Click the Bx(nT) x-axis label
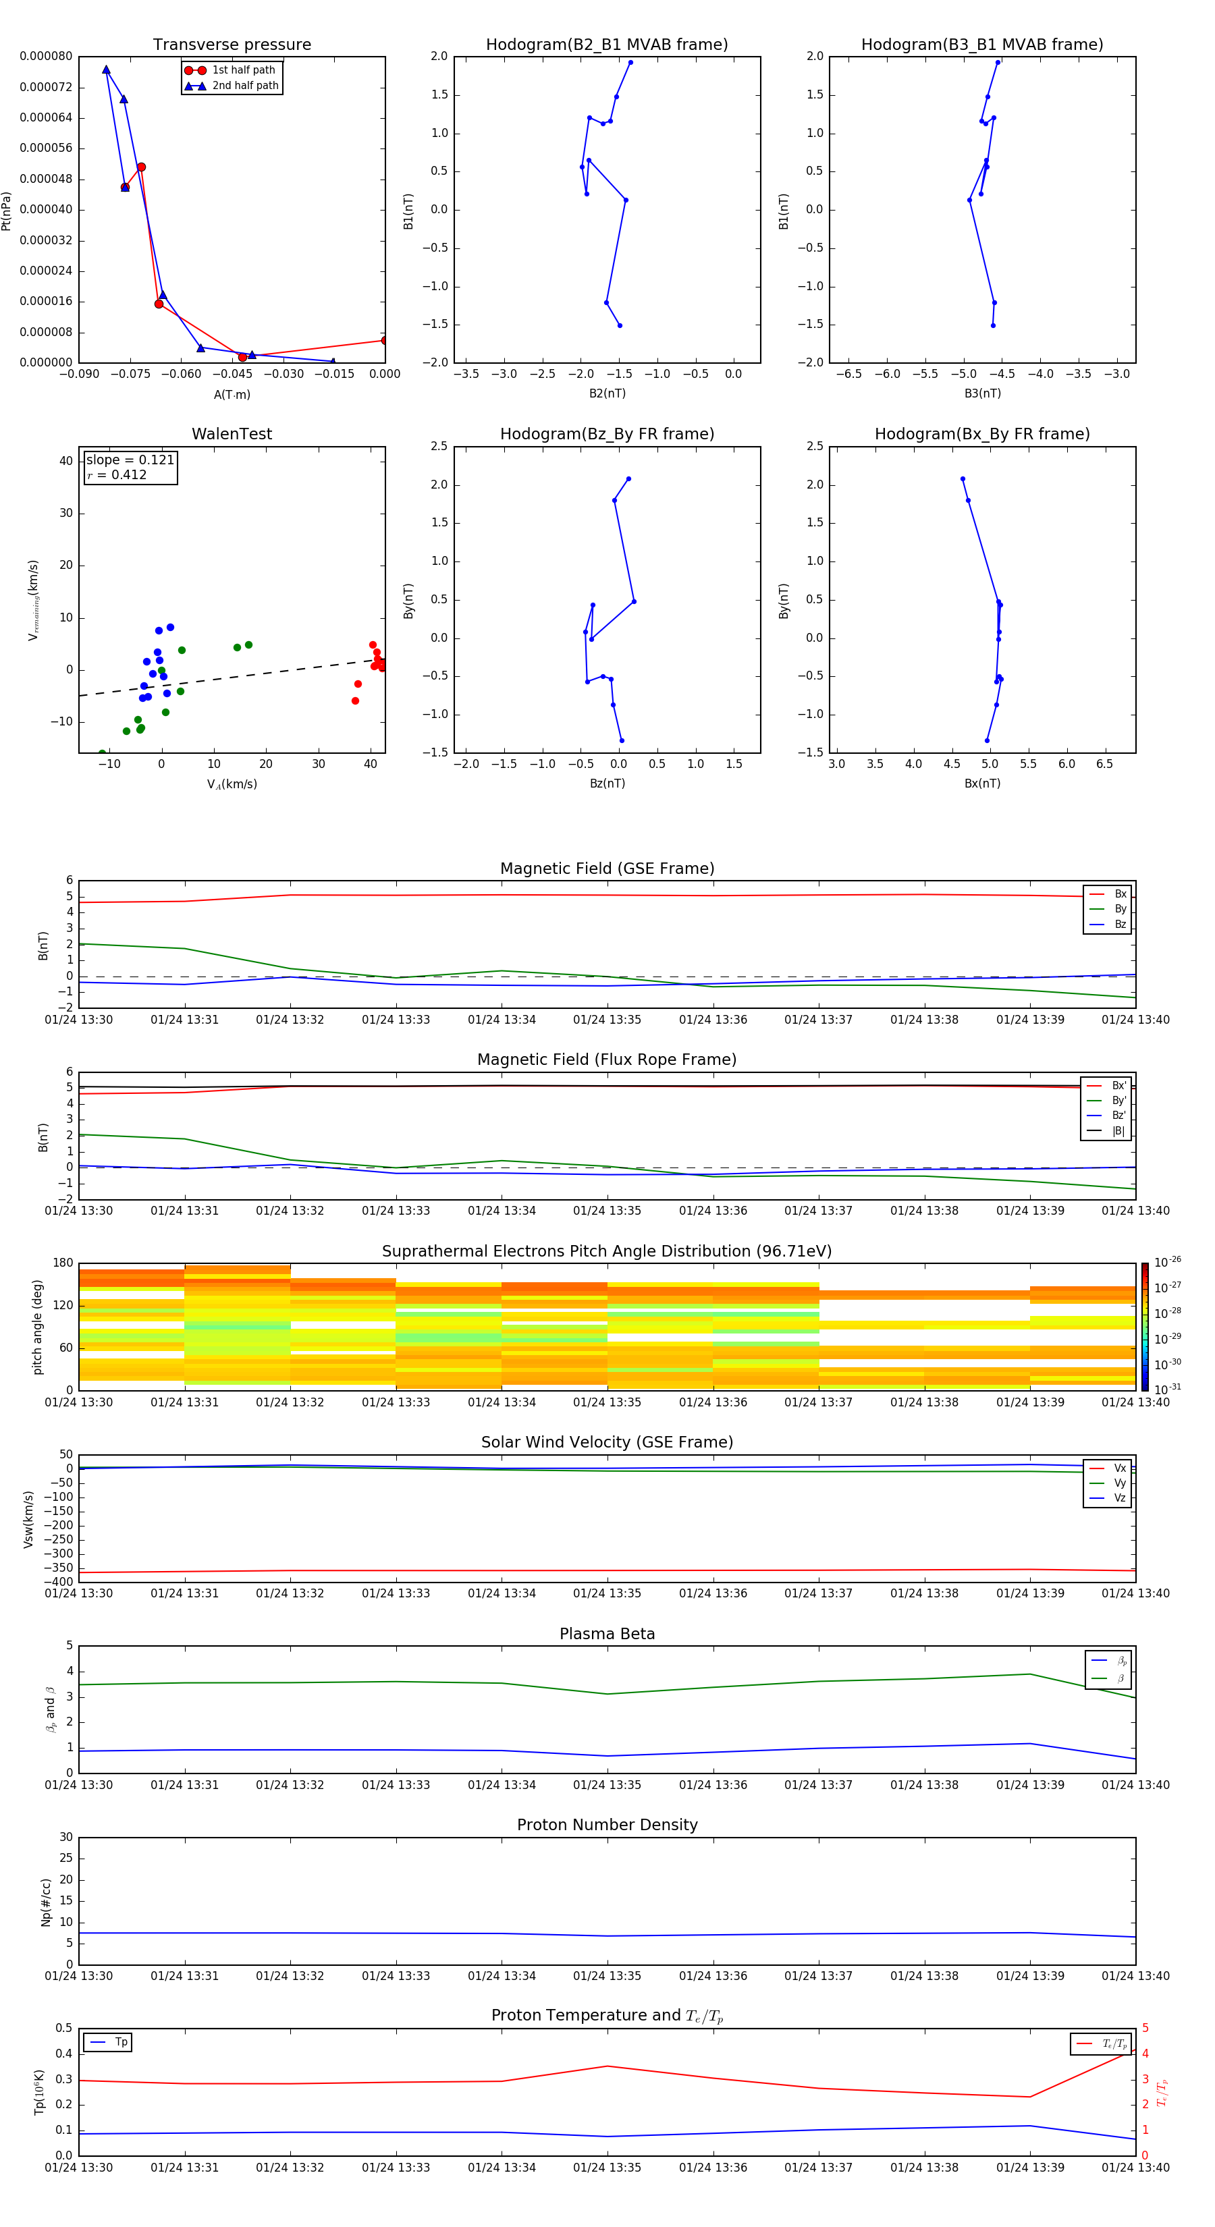 [982, 783]
